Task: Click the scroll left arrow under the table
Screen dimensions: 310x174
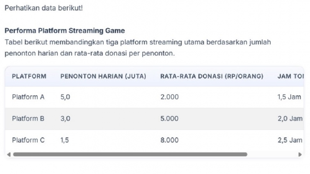Action: (9, 154)
